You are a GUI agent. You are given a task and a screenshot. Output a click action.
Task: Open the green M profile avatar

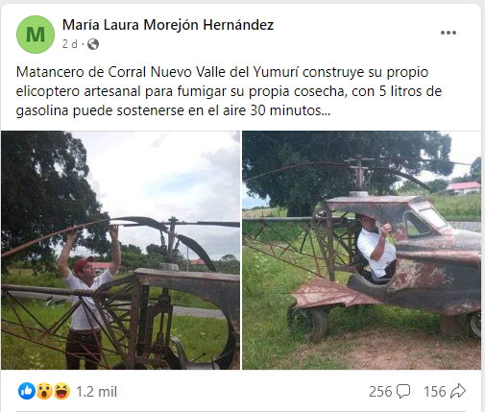pos(36,35)
